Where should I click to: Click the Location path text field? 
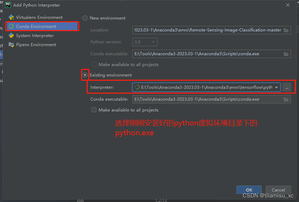pyautogui.click(x=212, y=30)
